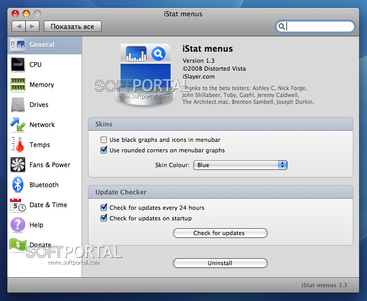Click the Skin Colour: label
The image size is (367, 301).
pyautogui.click(x=172, y=165)
